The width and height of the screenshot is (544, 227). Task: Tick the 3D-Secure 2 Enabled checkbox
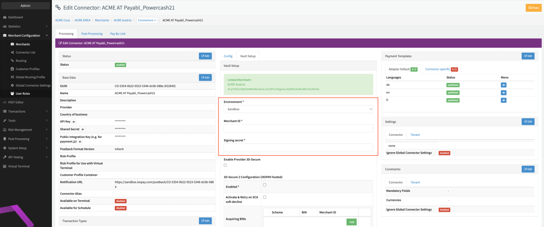[265, 185]
